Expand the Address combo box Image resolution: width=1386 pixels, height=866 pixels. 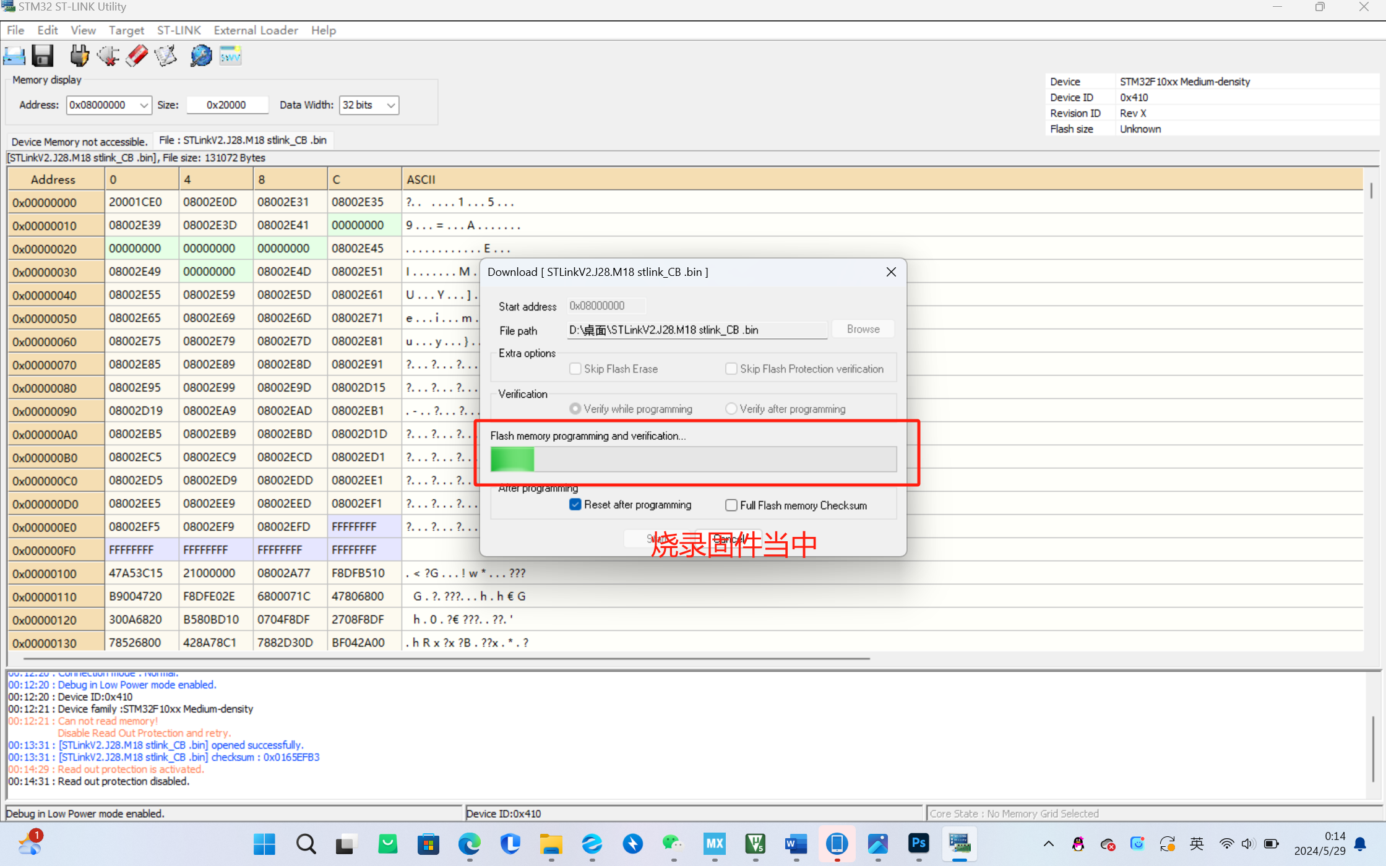point(144,105)
